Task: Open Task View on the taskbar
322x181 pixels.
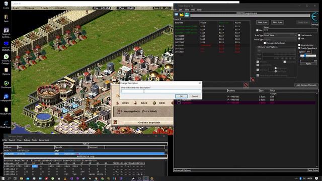Action: point(15,178)
